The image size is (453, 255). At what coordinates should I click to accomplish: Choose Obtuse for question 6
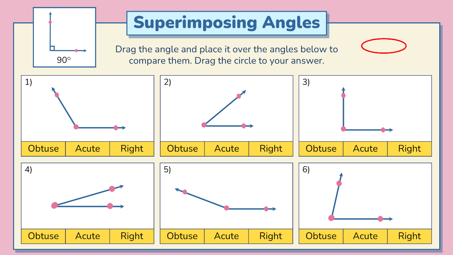321,236
